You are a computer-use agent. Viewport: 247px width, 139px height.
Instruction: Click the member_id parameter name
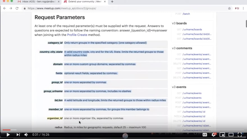point(56,110)
